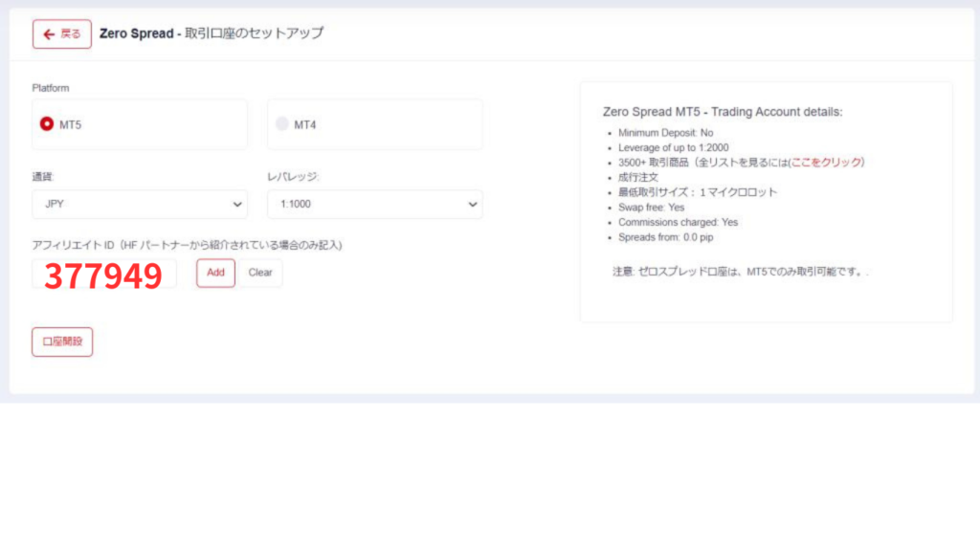Open the レバレッジ dropdown showing 1:1000
The image size is (980, 551).
(x=375, y=205)
